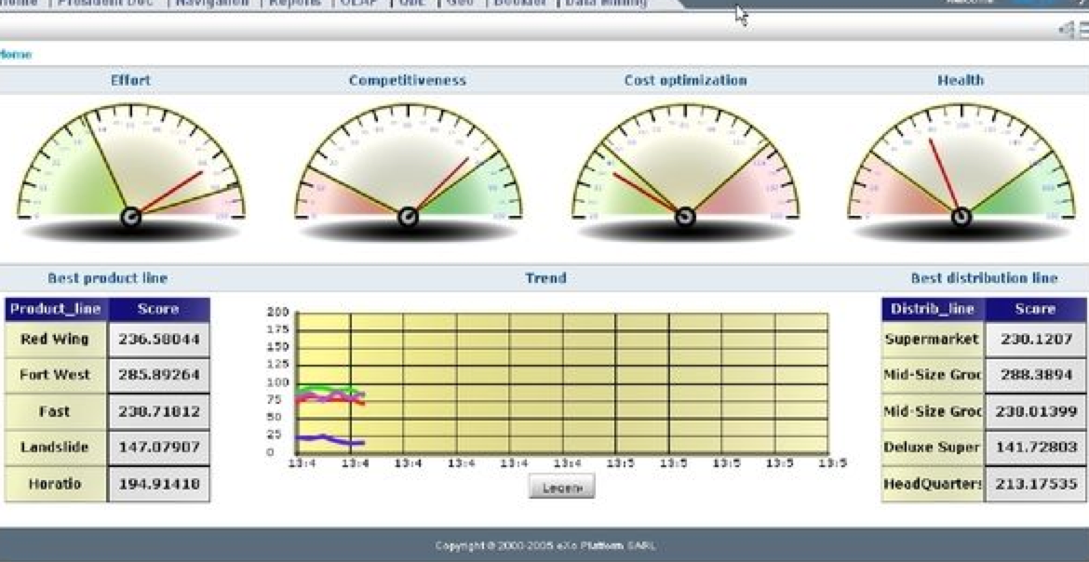Click the HeadQuarters score value

1036,483
